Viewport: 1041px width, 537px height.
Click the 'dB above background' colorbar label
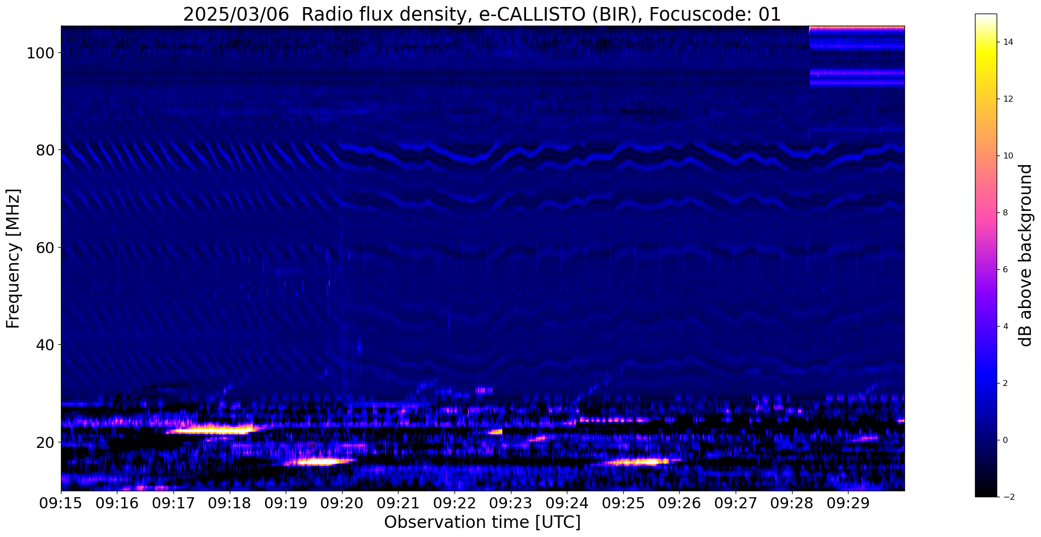click(x=1025, y=255)
